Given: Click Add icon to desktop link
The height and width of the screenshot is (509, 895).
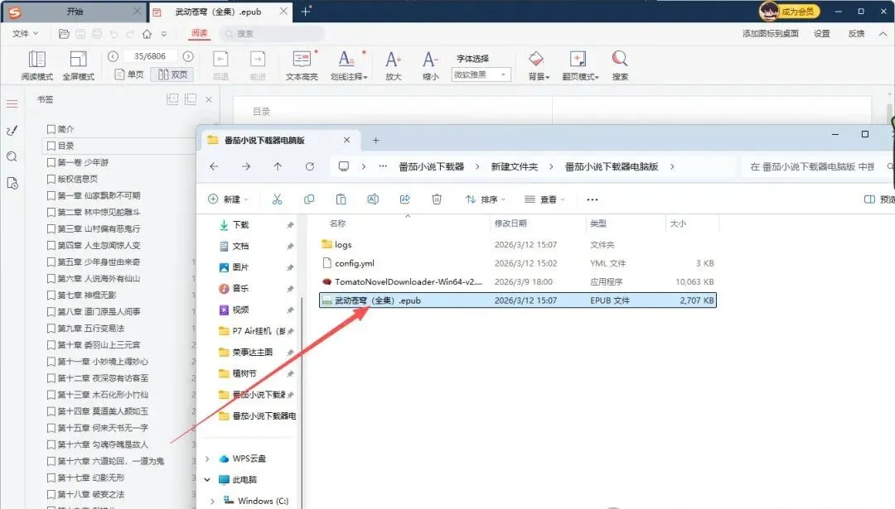Looking at the screenshot, I should [771, 34].
